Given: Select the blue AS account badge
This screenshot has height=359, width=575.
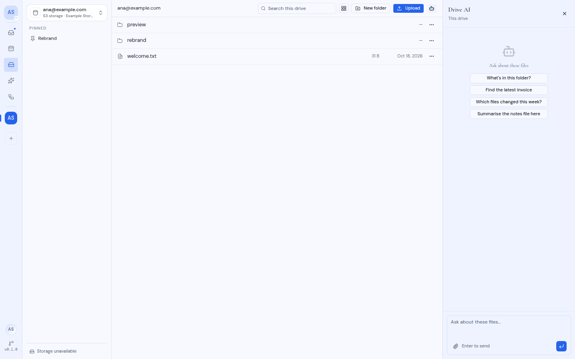Looking at the screenshot, I should pos(11,118).
